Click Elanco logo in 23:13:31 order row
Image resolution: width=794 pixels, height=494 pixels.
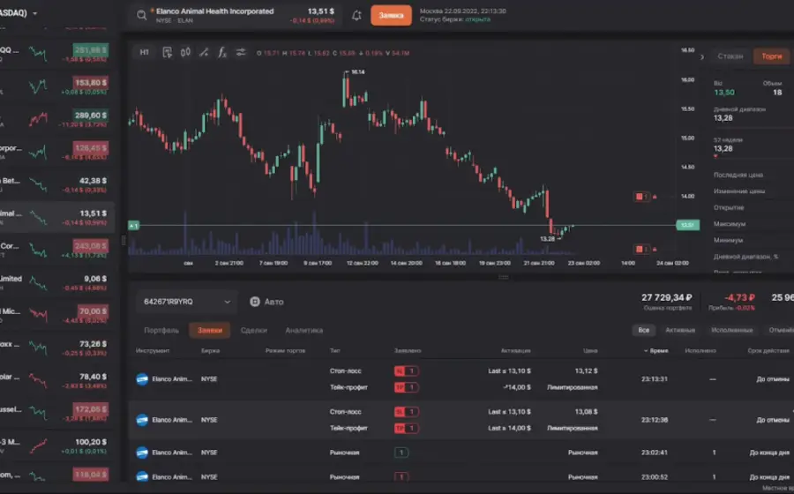[x=142, y=379]
